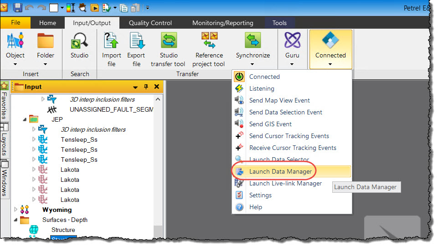This screenshot has height=247, width=438.
Task: Collapse the JEP folder
Action: pos(25,119)
